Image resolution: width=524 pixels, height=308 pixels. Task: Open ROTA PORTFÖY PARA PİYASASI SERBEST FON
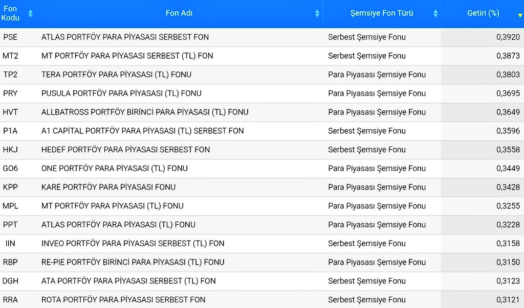(123, 300)
